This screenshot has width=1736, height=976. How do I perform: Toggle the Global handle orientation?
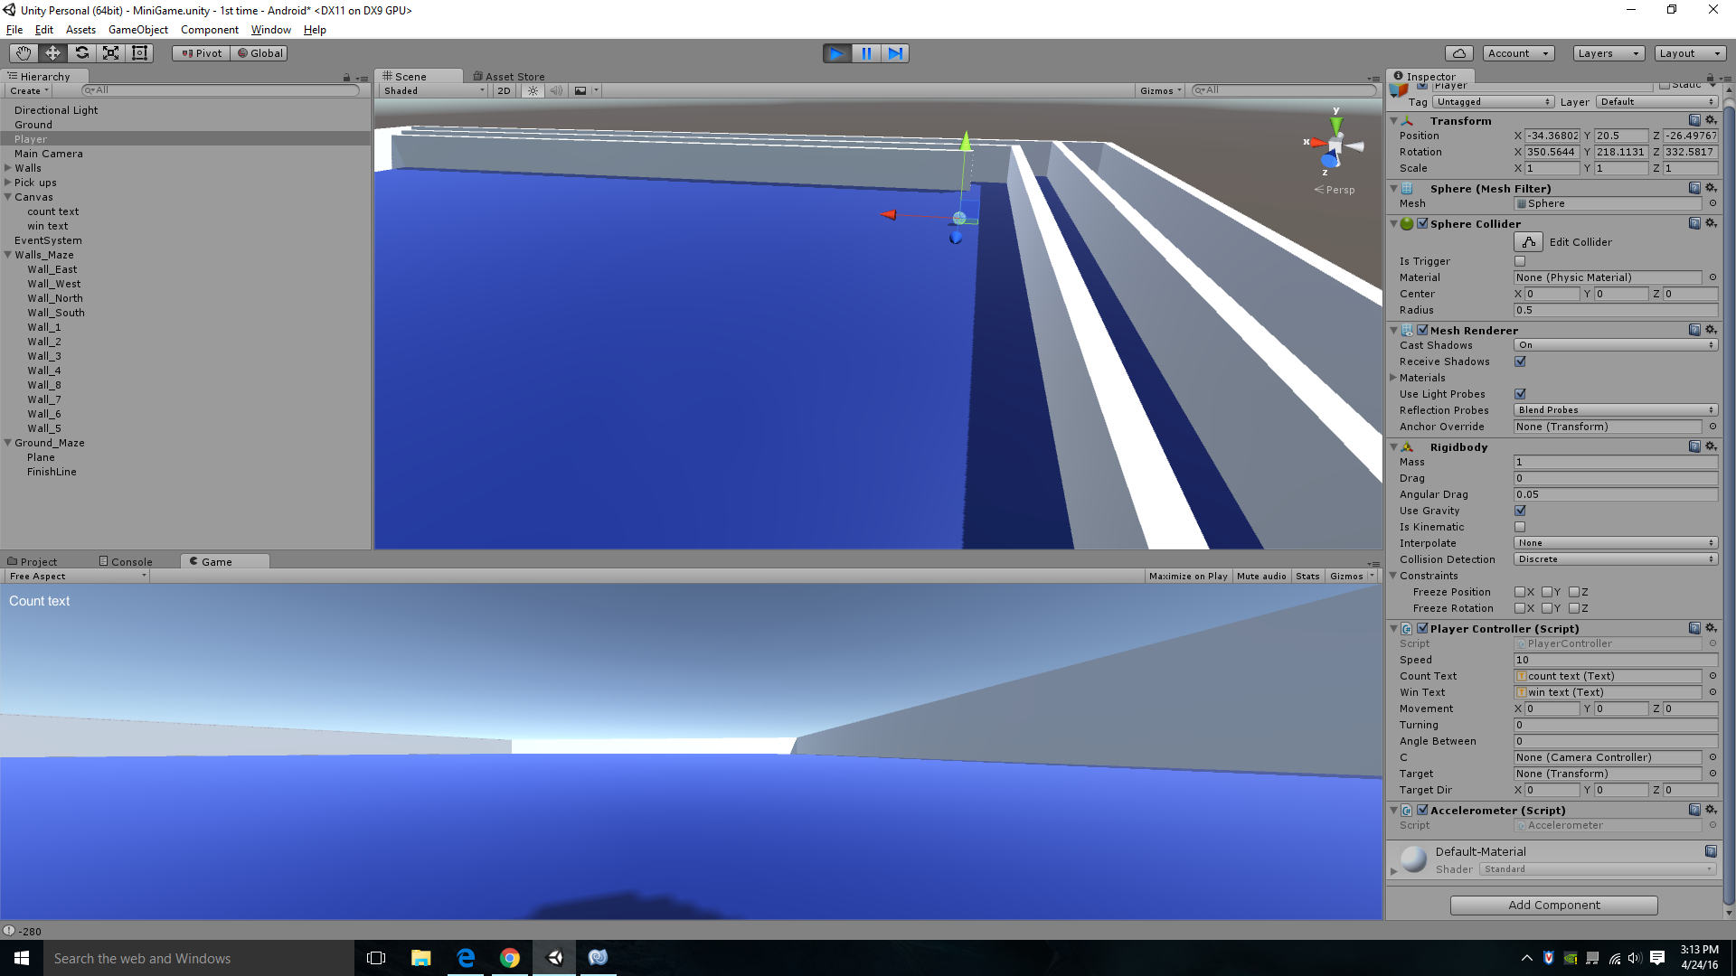[x=260, y=53]
